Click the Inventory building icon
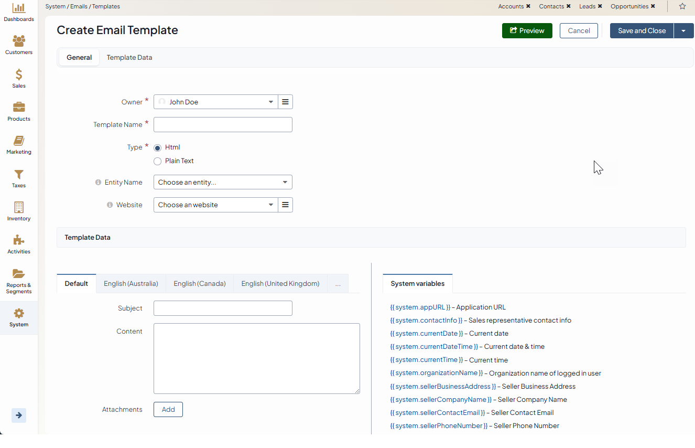The image size is (695, 448). click(19, 207)
